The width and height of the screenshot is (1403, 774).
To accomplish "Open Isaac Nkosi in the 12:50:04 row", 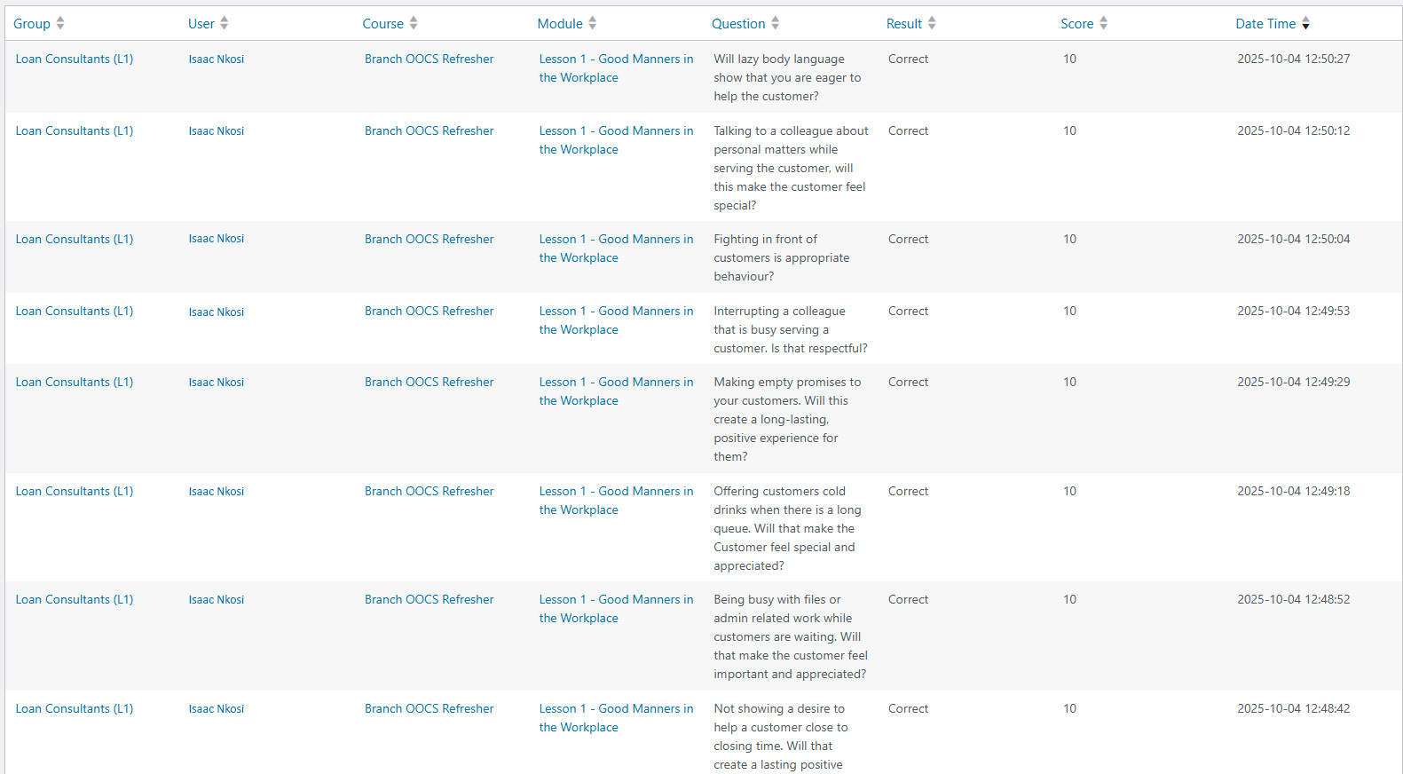I will 217,239.
